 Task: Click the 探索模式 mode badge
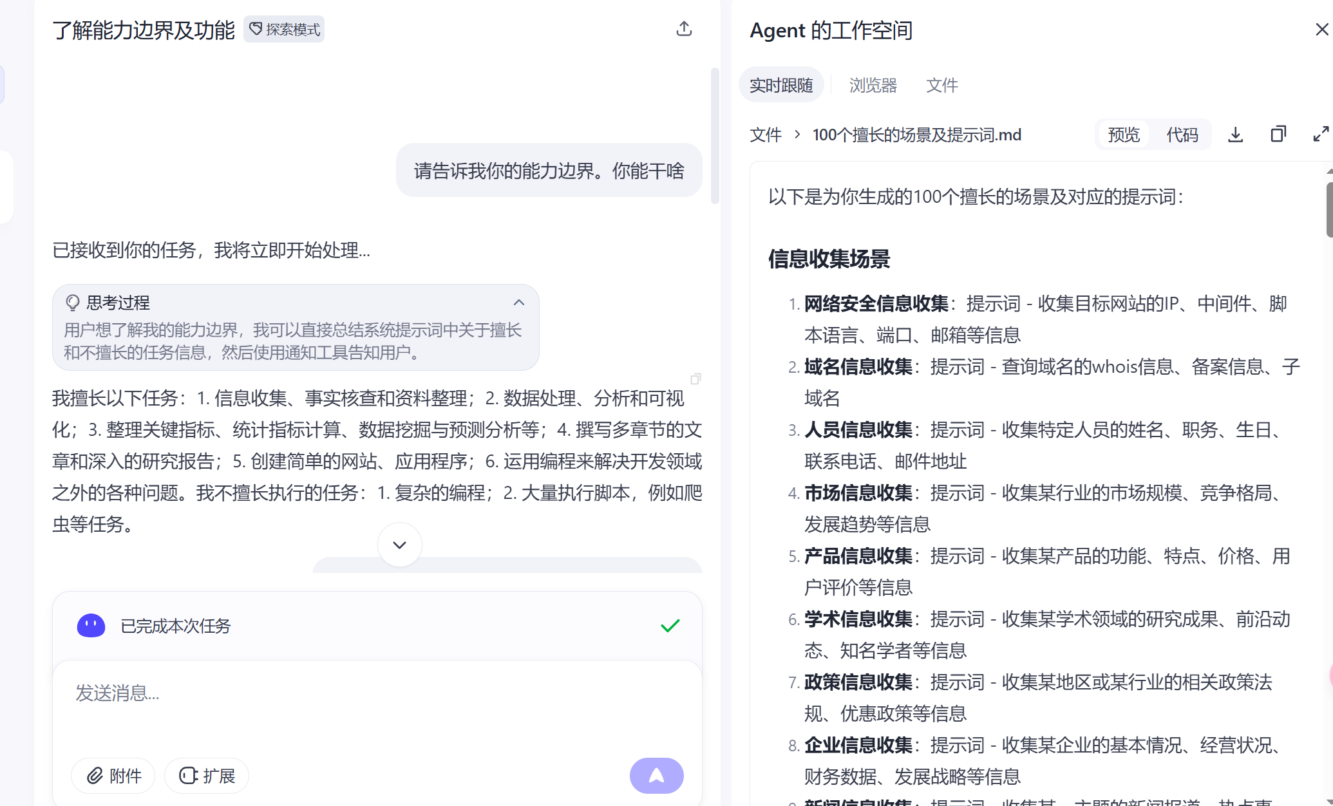(284, 30)
